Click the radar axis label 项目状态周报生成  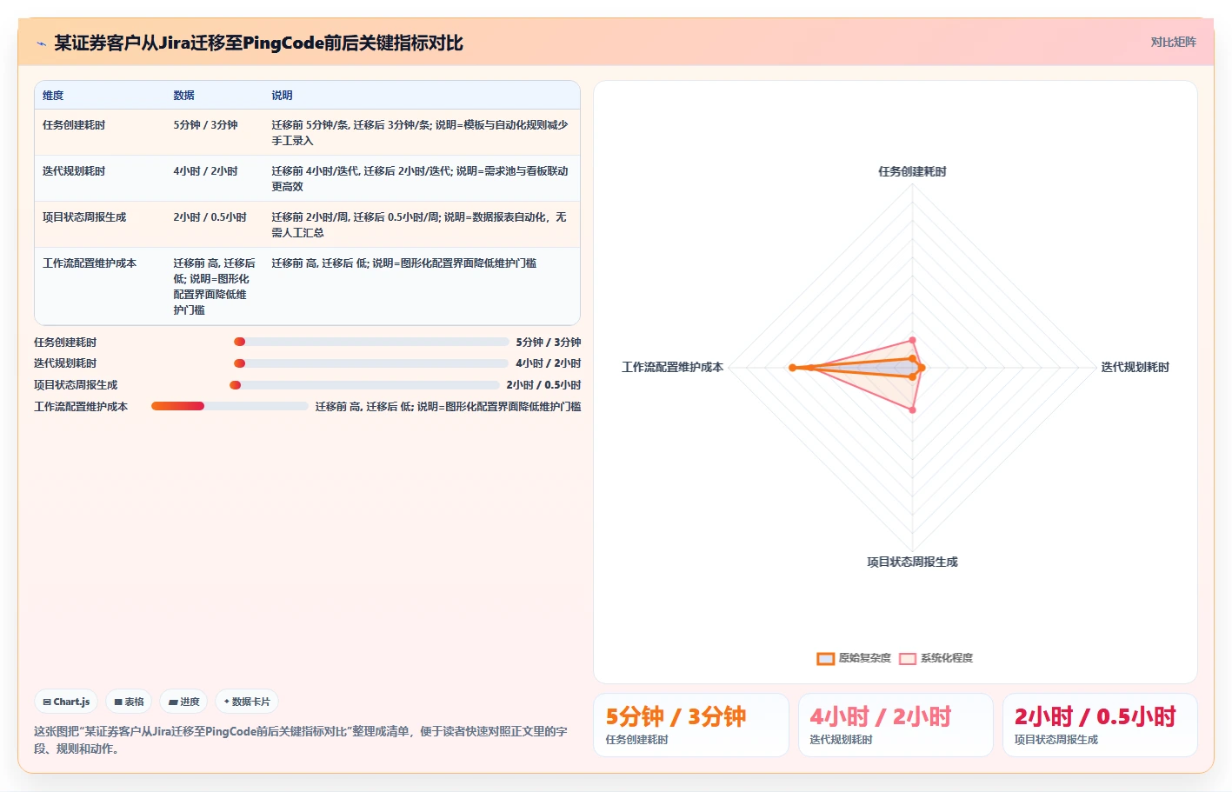(x=912, y=562)
